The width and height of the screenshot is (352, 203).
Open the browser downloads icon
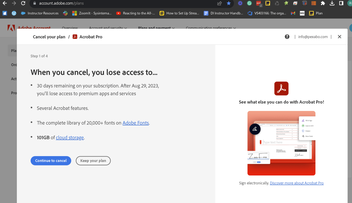332,3
